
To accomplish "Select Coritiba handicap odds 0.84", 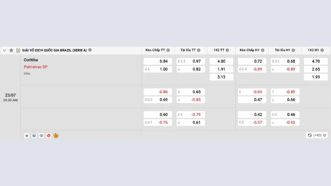I will pos(158,61).
